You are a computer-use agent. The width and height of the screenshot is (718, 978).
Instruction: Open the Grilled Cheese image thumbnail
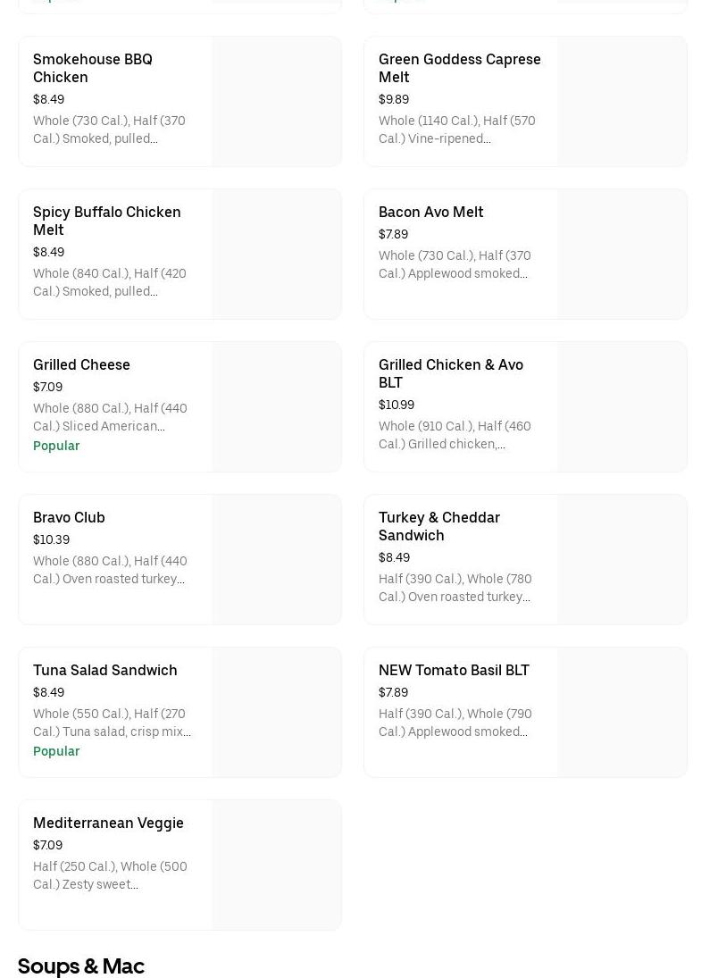[x=276, y=406]
